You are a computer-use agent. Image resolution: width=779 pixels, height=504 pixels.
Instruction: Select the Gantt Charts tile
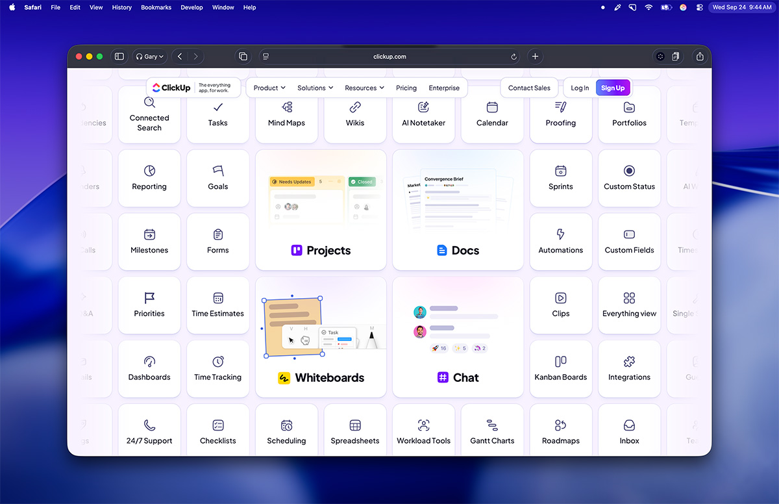[492, 430]
